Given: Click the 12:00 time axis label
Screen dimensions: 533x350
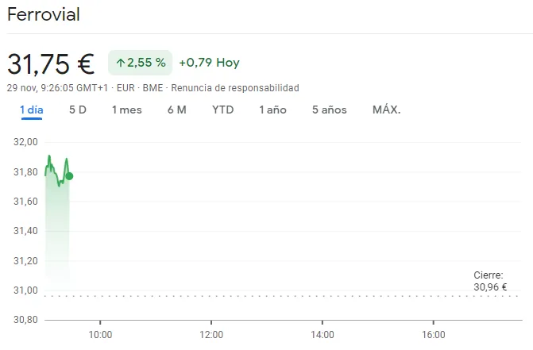Looking at the screenshot, I should click(x=210, y=336).
